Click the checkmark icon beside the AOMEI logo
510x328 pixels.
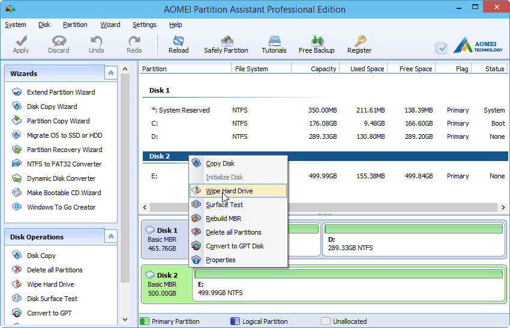441,48
